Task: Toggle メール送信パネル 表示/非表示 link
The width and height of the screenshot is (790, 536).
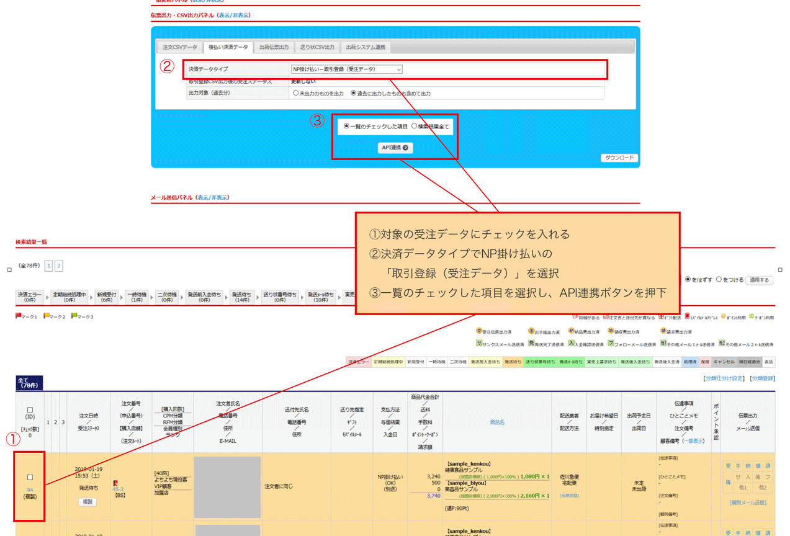Action: point(213,197)
